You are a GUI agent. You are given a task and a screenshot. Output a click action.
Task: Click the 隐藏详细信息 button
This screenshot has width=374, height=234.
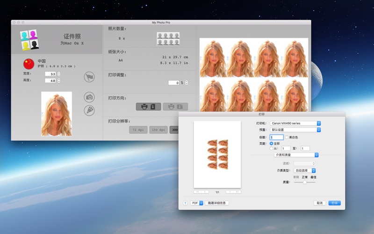(x=217, y=203)
